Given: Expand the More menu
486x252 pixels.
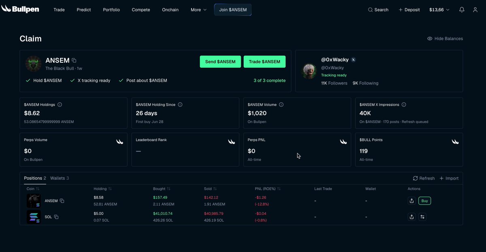Looking at the screenshot, I should pyautogui.click(x=198, y=10).
